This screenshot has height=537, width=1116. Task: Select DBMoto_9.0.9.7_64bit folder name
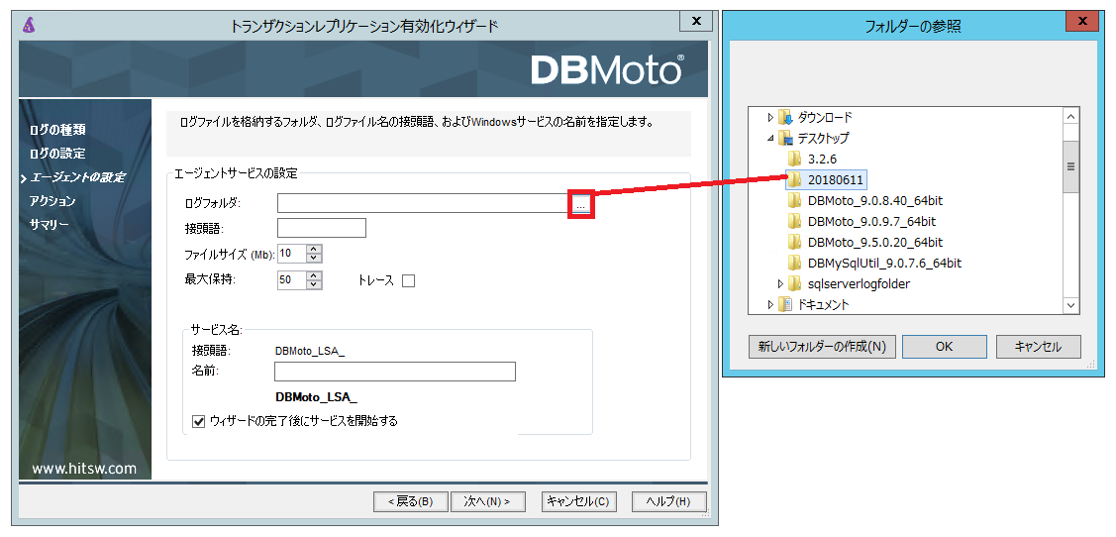[x=871, y=222]
